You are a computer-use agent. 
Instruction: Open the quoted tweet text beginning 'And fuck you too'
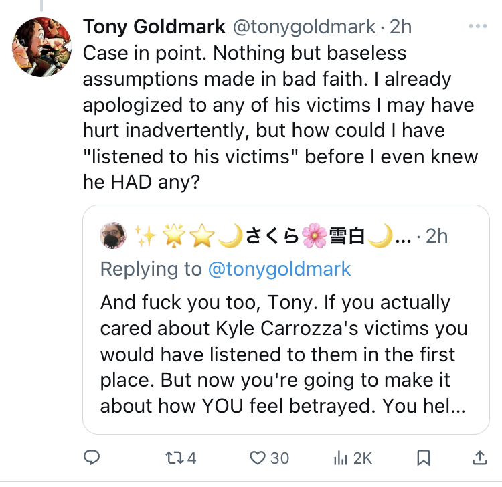click(284, 354)
